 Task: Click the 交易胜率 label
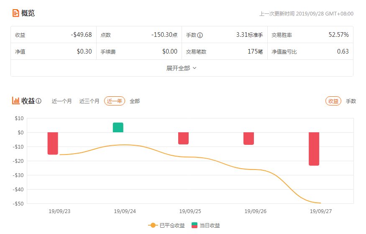(x=282, y=35)
